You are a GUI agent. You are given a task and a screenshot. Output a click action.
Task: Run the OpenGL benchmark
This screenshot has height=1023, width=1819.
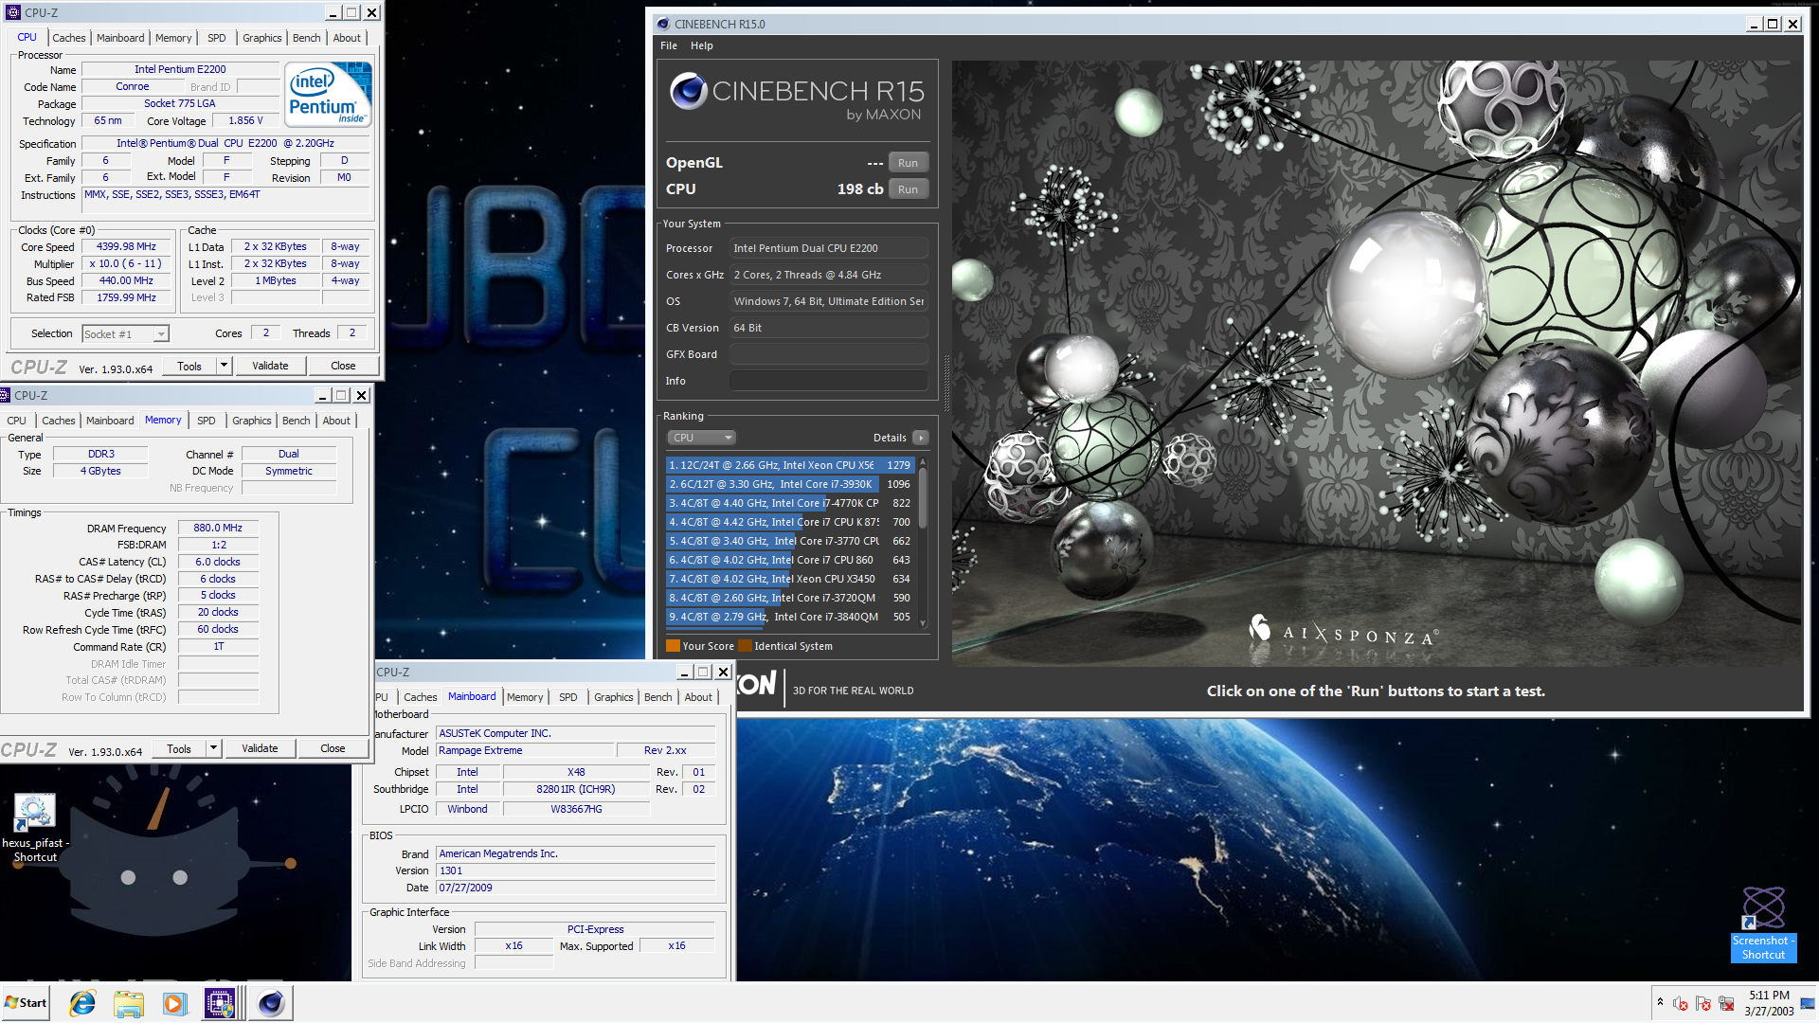(908, 163)
